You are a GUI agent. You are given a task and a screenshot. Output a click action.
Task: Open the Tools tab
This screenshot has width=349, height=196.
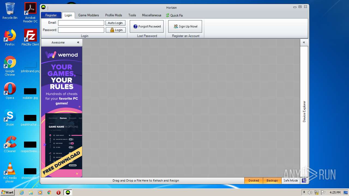132,15
